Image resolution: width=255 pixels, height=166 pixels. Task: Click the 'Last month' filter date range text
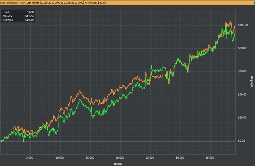[55, 3]
